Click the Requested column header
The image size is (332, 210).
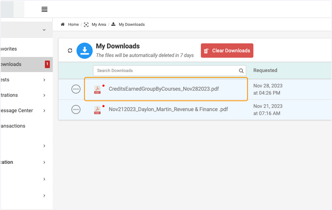(x=265, y=70)
